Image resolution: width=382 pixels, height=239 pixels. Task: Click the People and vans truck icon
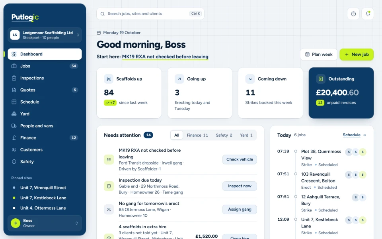point(14,126)
